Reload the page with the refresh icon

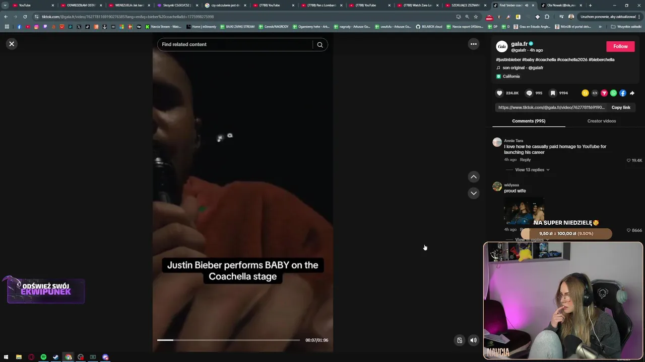(25, 17)
